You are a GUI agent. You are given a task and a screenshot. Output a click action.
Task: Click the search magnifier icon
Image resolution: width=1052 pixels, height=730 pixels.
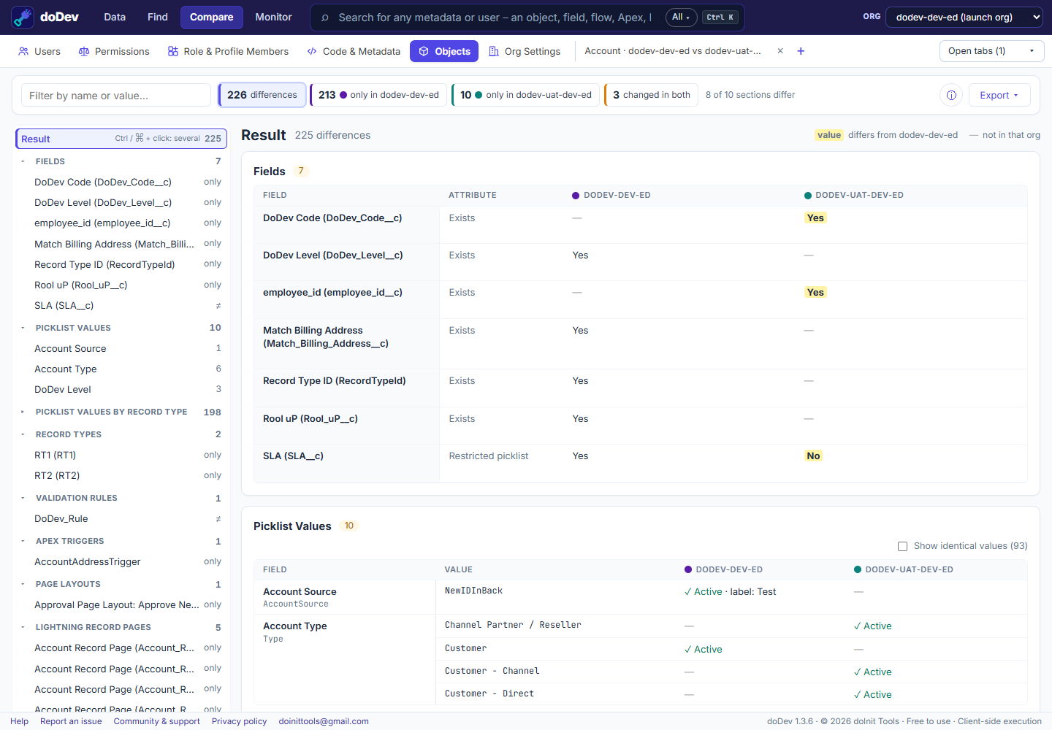pyautogui.click(x=325, y=18)
